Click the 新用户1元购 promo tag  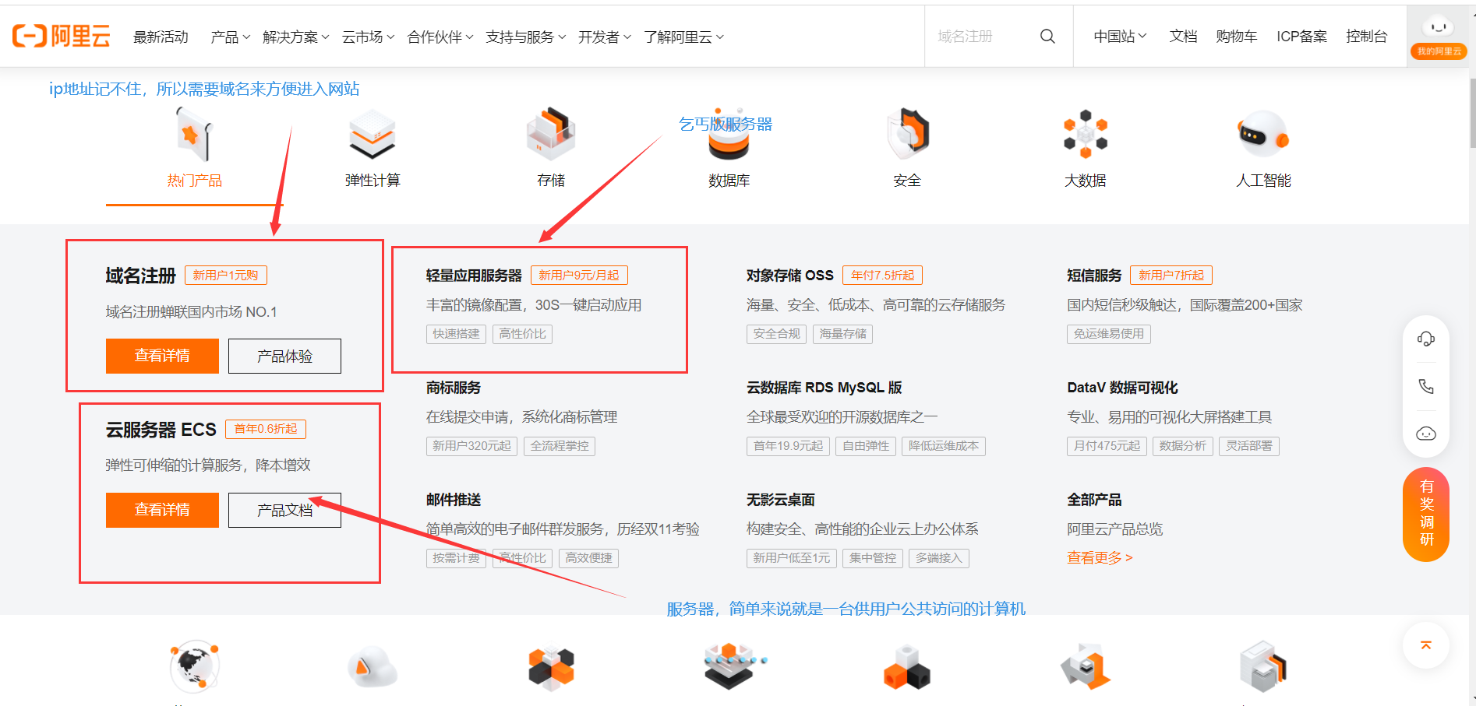(225, 275)
